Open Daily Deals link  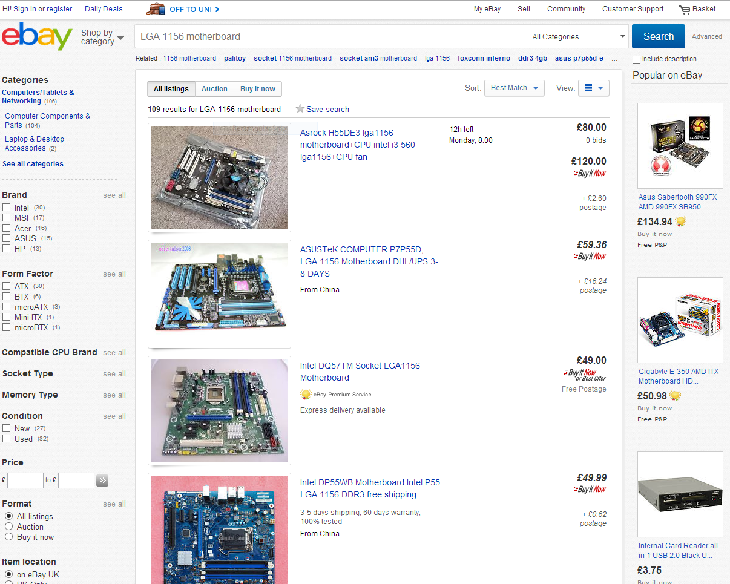(x=104, y=9)
